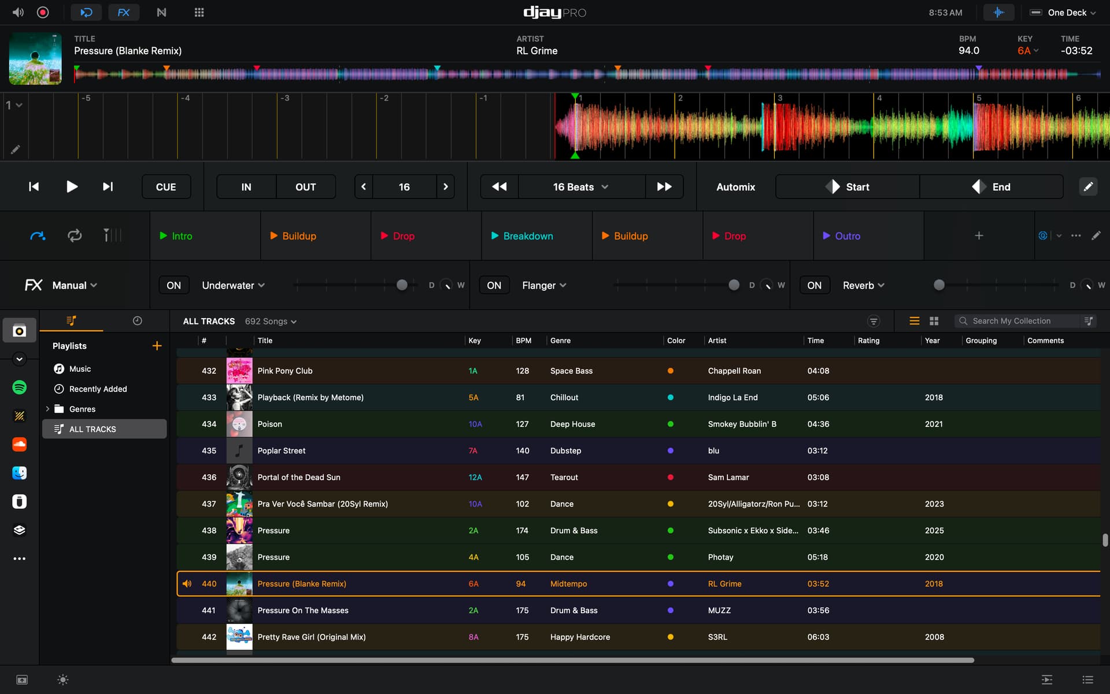Open the One Deck layout dropdown

click(x=1063, y=12)
